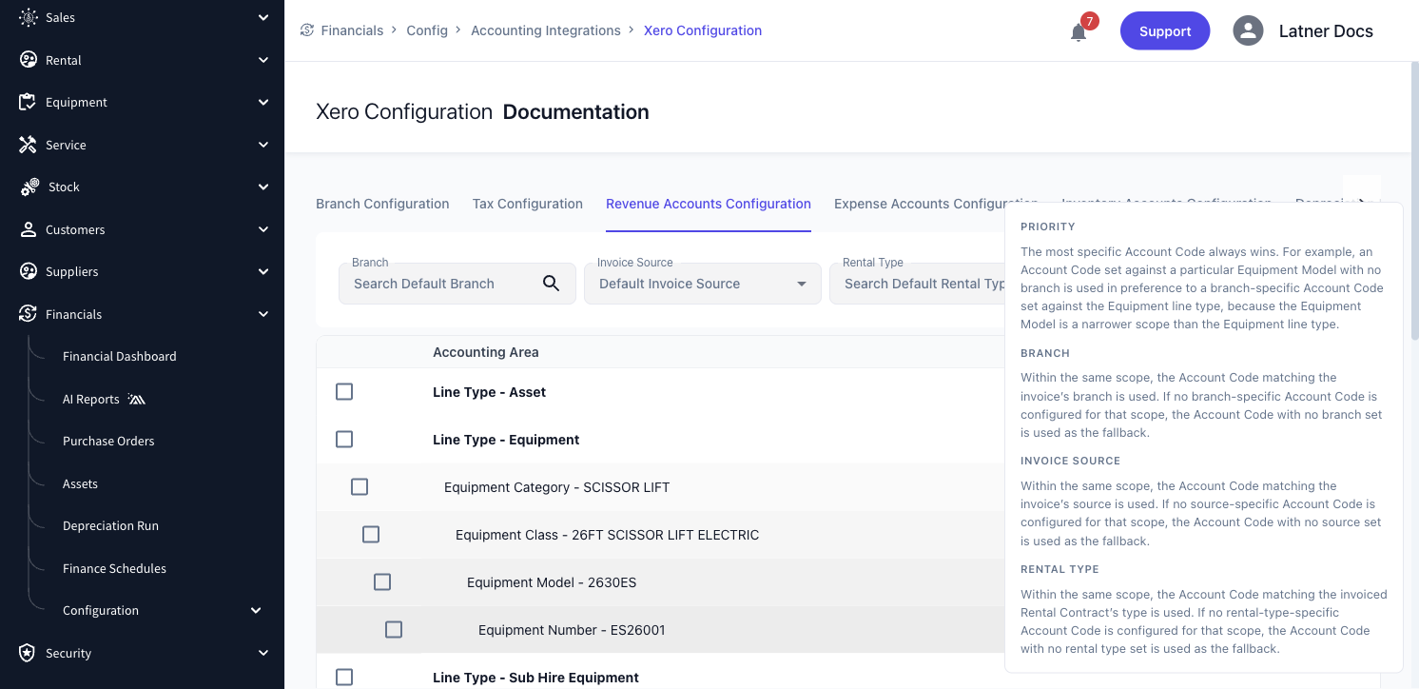The image size is (1419, 689).
Task: Open the Documentation link
Action: coord(575,112)
